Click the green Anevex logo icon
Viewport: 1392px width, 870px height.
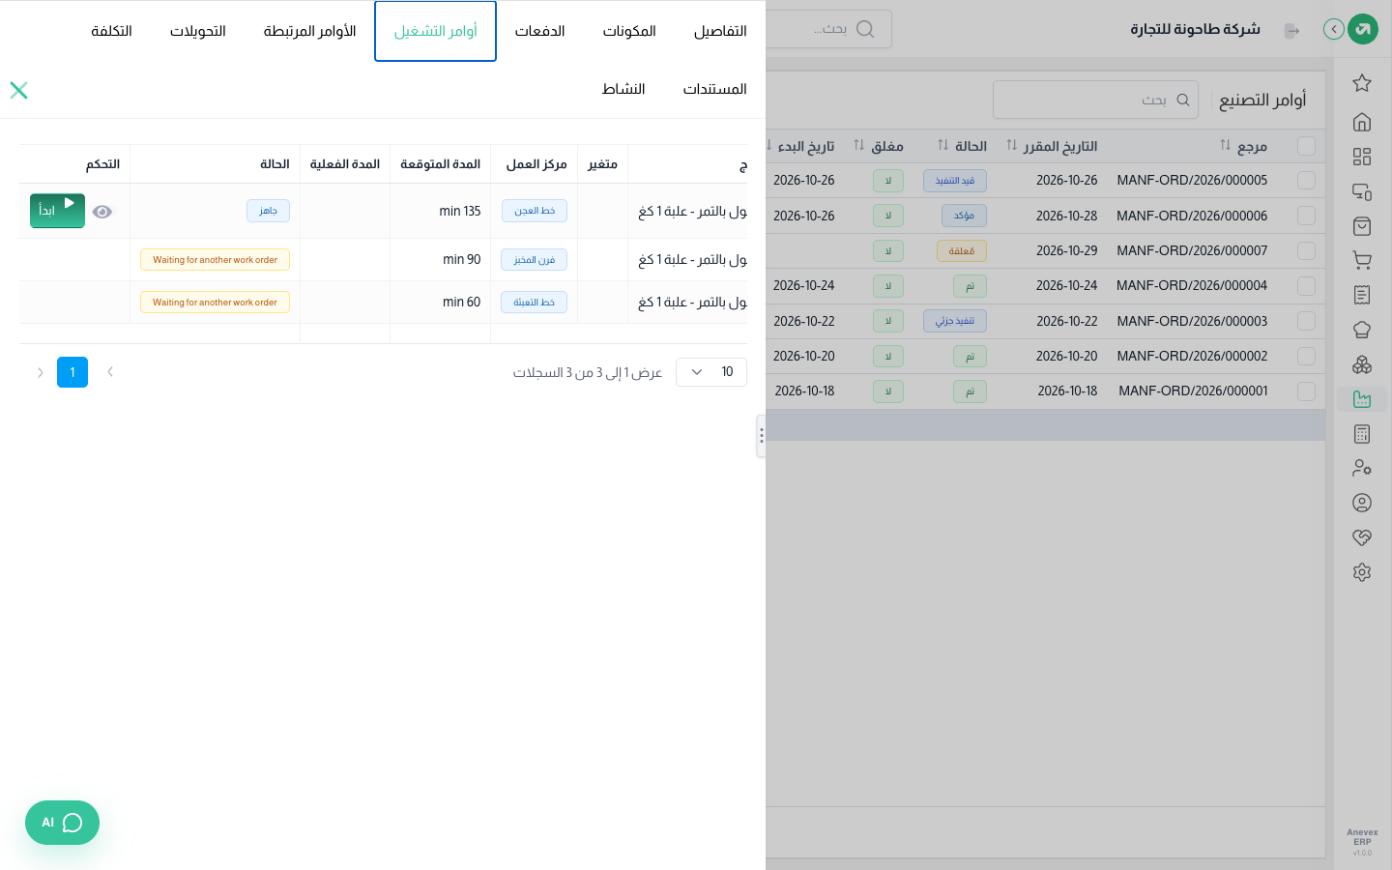pyautogui.click(x=1363, y=29)
